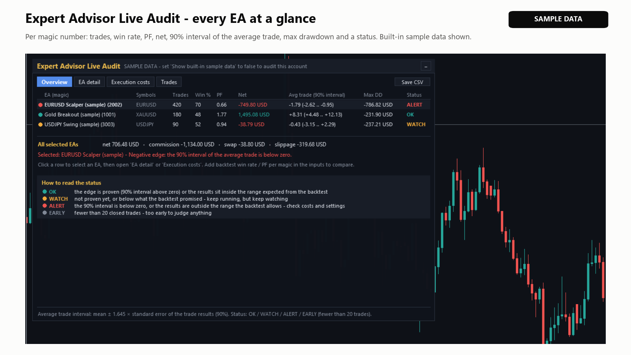The image size is (631, 355).
Task: Minimize the Expert Advisor Live Audit panel
Action: (426, 66)
